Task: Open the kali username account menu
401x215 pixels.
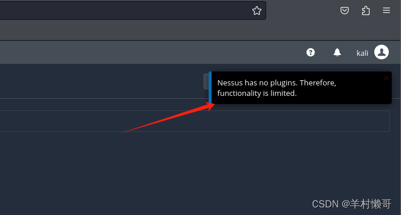Action: [363, 53]
